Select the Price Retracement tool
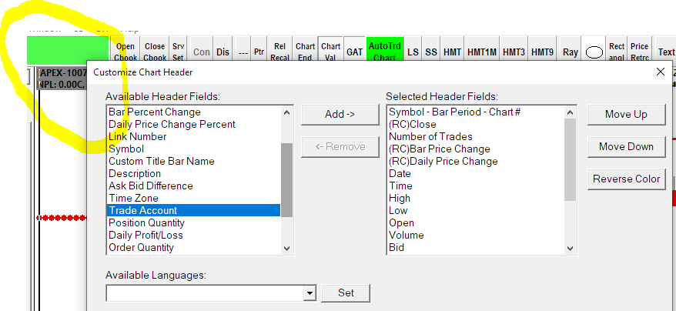The image size is (676, 311). [x=640, y=51]
